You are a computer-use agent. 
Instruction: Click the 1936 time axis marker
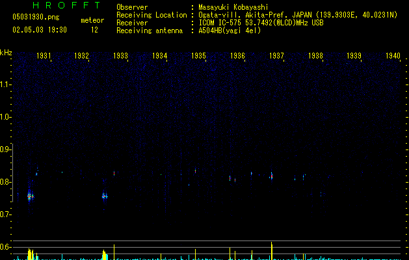coord(237,56)
